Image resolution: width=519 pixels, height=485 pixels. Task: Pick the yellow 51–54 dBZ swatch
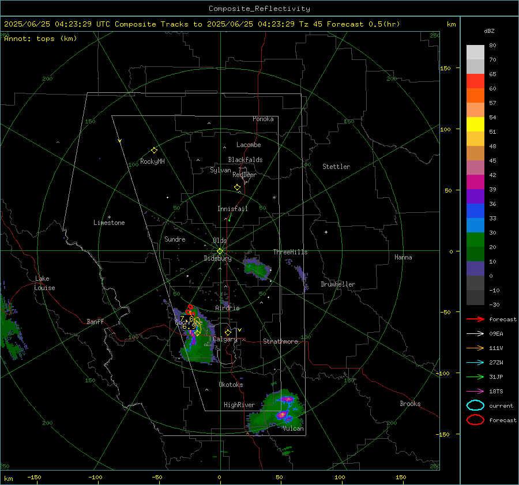coord(475,125)
